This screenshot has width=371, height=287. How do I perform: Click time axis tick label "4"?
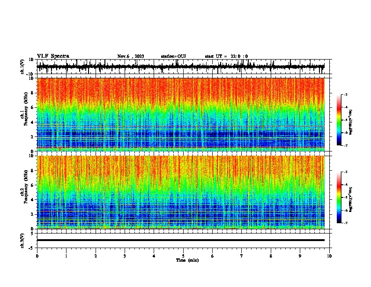(154, 256)
